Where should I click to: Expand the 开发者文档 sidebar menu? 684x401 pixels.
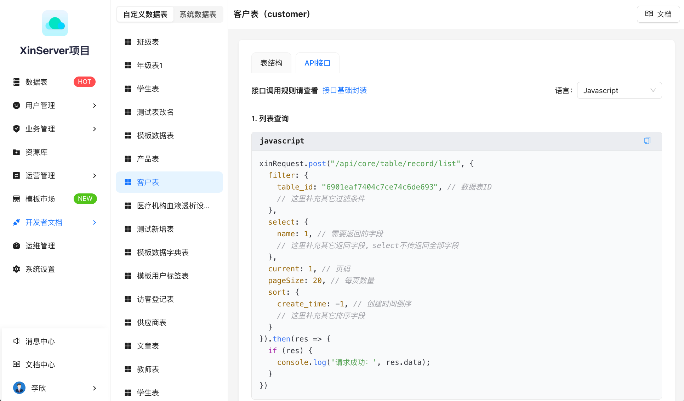(44, 222)
